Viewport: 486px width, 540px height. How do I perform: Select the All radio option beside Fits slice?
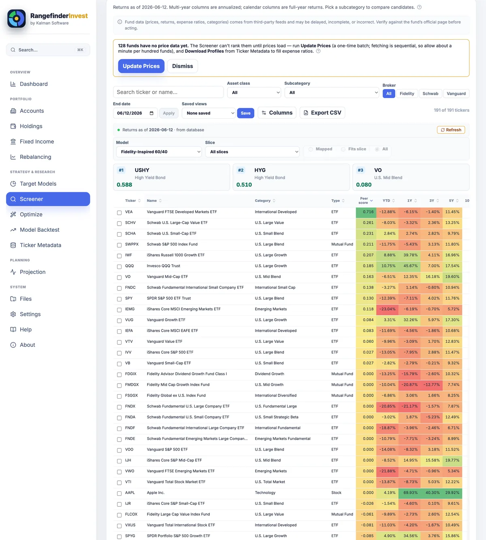[x=377, y=149]
